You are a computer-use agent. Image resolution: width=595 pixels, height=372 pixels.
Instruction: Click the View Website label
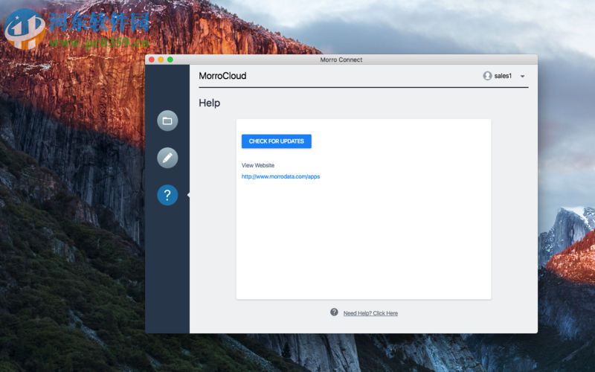[257, 165]
